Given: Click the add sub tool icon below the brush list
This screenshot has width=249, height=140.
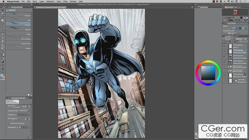Looking at the screenshot, I should 29,95.
